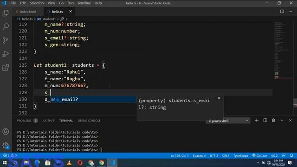Open the File menu
Image resolution: width=297 pixels, height=167 pixels.
tap(13, 3)
